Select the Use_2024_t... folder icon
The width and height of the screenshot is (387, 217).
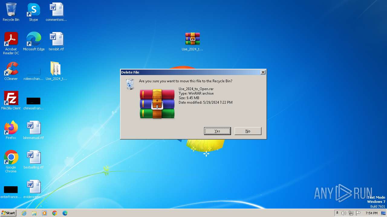click(x=56, y=71)
